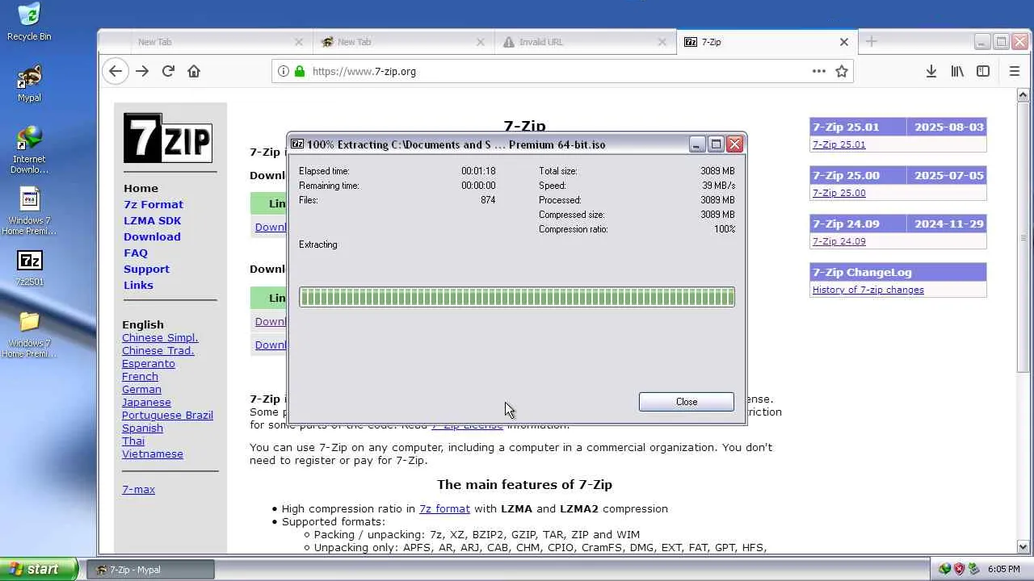Switch language to German
This screenshot has height=581, width=1034.
[141, 389]
